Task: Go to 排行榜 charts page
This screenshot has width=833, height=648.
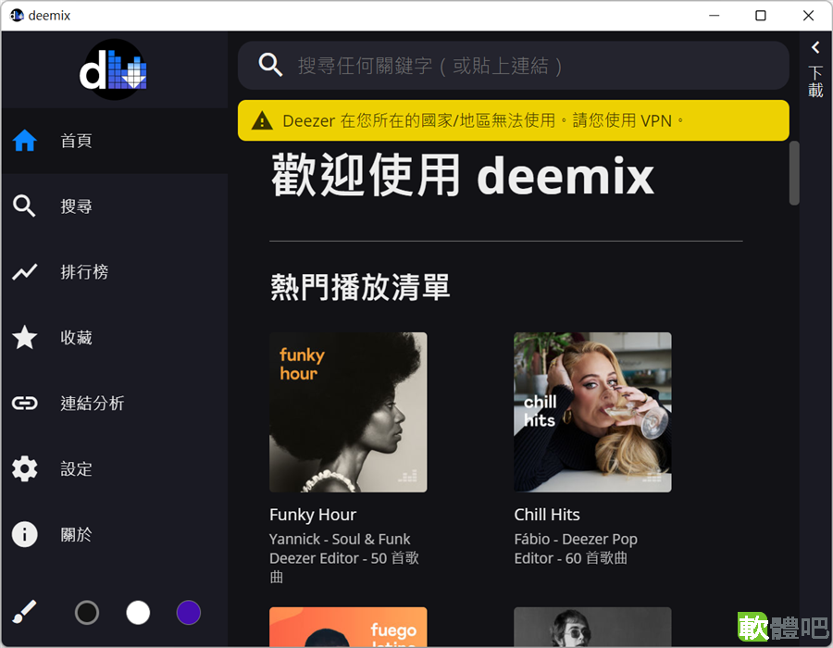Action: tap(115, 272)
